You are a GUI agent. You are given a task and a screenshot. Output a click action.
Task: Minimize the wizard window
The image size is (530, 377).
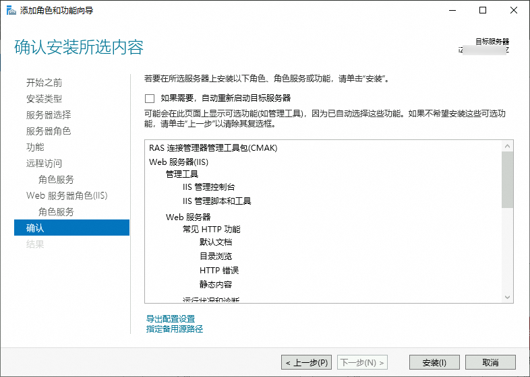[452, 10]
